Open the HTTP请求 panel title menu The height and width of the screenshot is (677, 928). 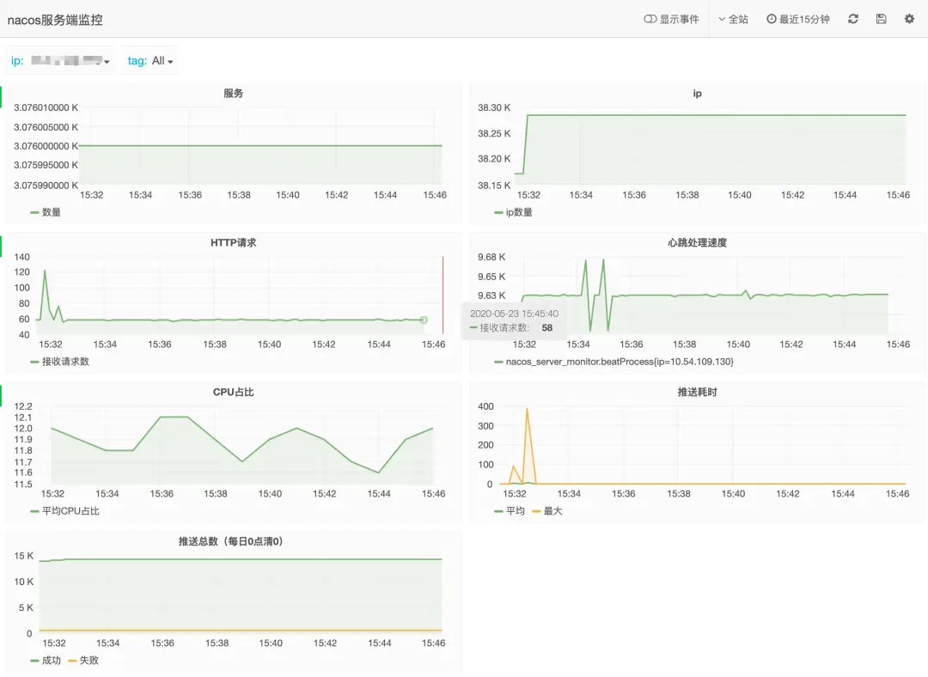(233, 242)
